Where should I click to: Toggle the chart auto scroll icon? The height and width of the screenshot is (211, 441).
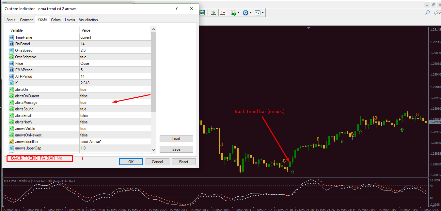click(213, 13)
